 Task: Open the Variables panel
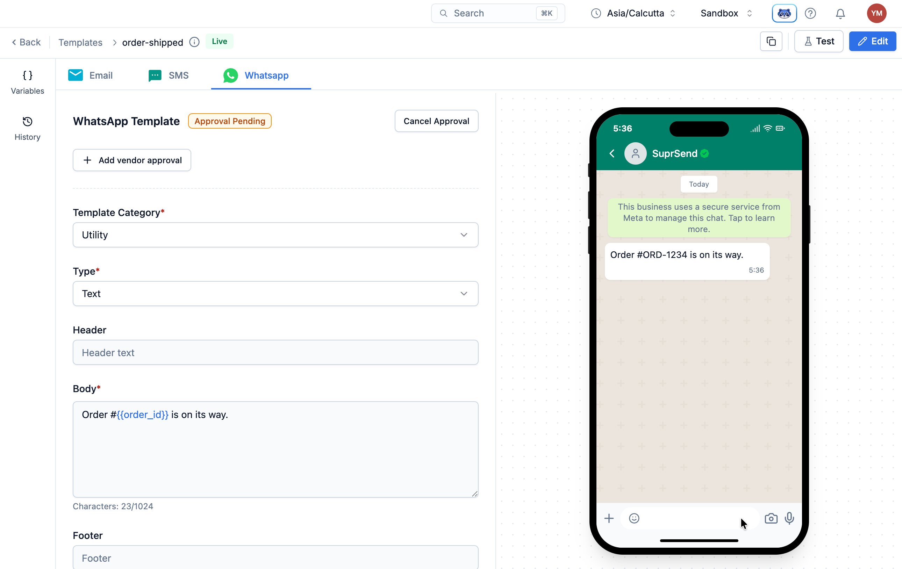[27, 82]
